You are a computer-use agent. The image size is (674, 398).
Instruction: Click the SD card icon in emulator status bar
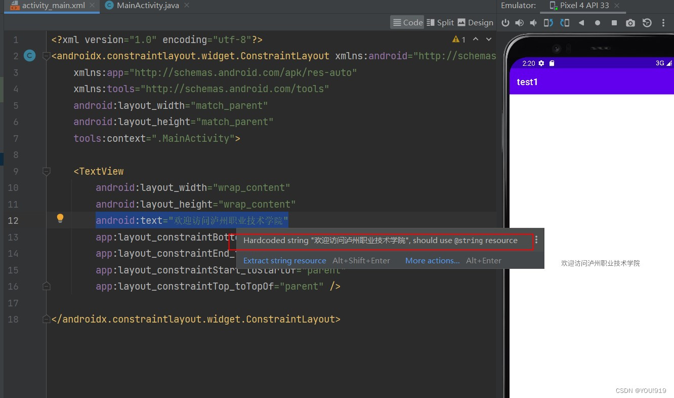click(552, 63)
